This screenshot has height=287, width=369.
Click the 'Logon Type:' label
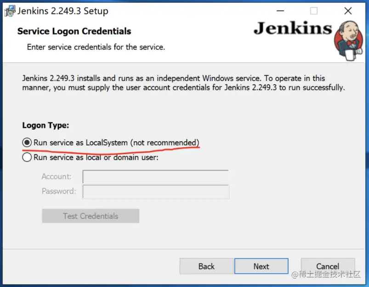pos(45,126)
